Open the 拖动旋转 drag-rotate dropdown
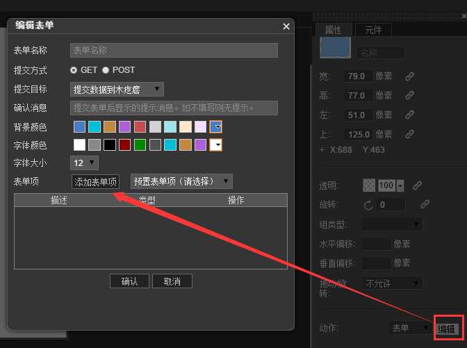 pyautogui.click(x=393, y=283)
